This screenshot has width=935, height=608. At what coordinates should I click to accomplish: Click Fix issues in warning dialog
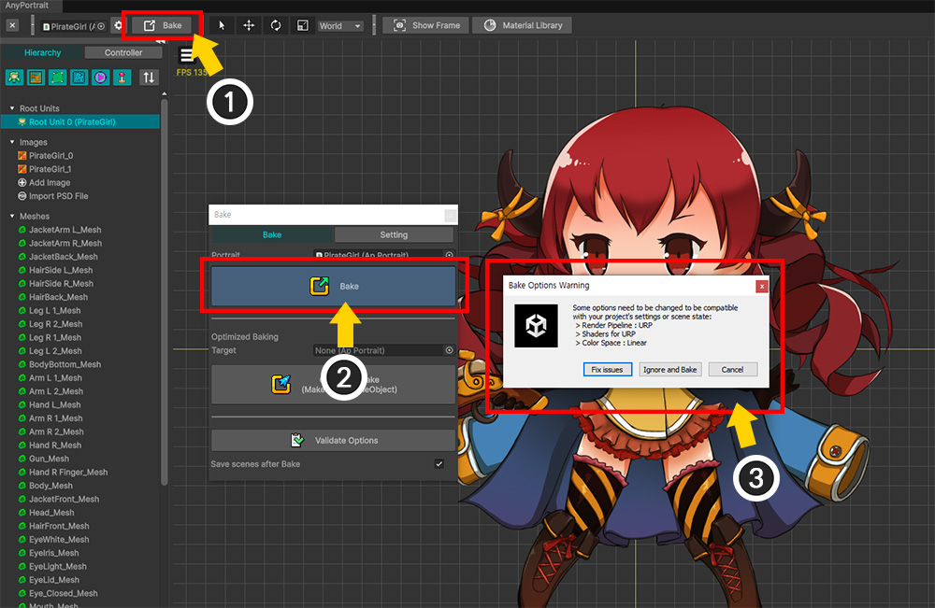coord(607,370)
